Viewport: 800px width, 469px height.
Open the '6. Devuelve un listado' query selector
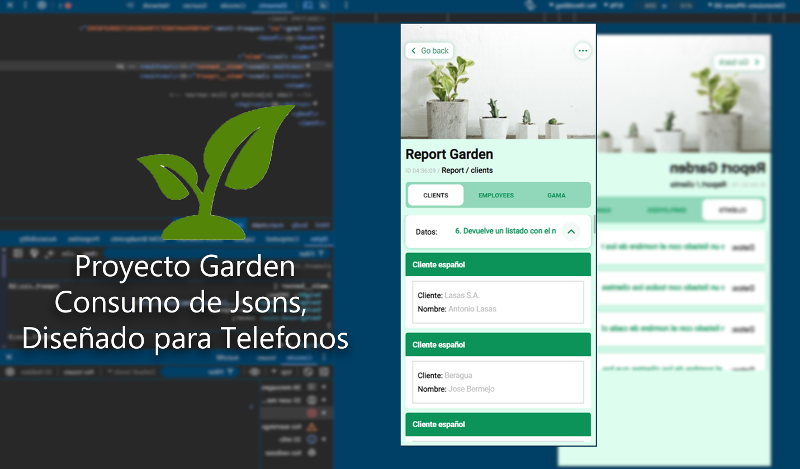click(505, 231)
